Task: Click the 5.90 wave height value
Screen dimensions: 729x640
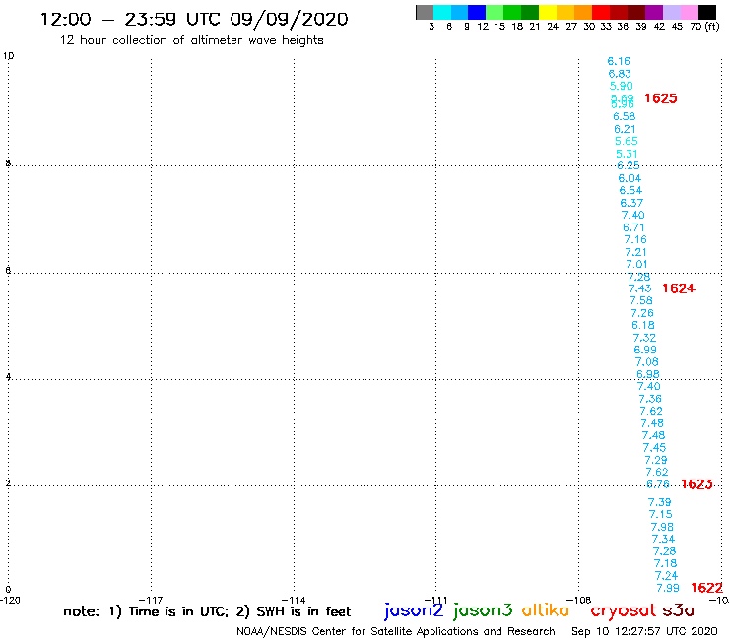Action: [x=622, y=86]
